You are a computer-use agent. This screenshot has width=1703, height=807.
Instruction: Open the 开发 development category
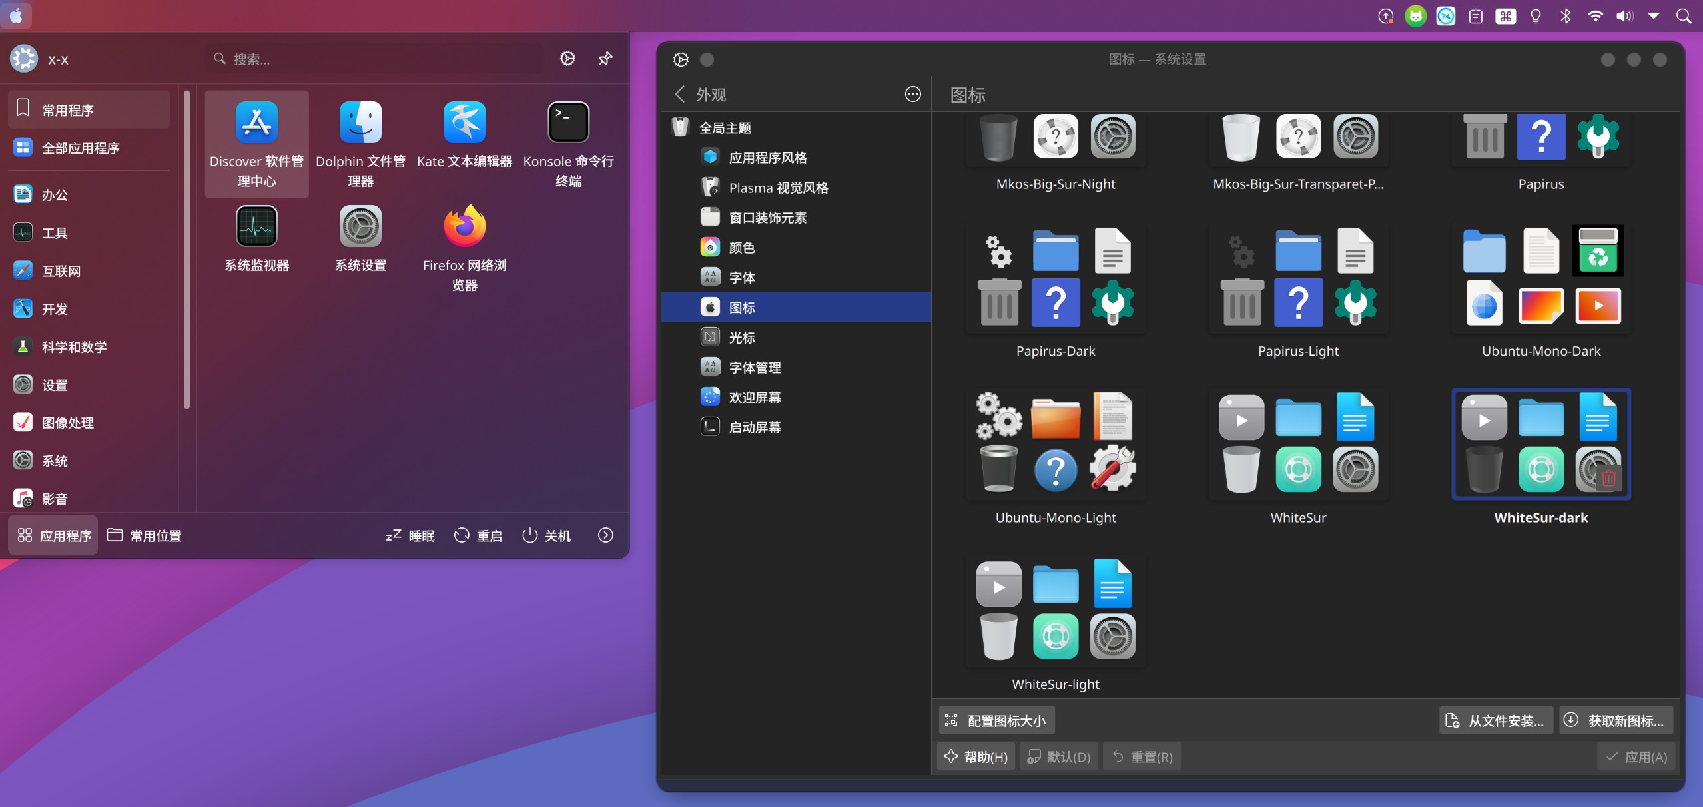point(89,308)
